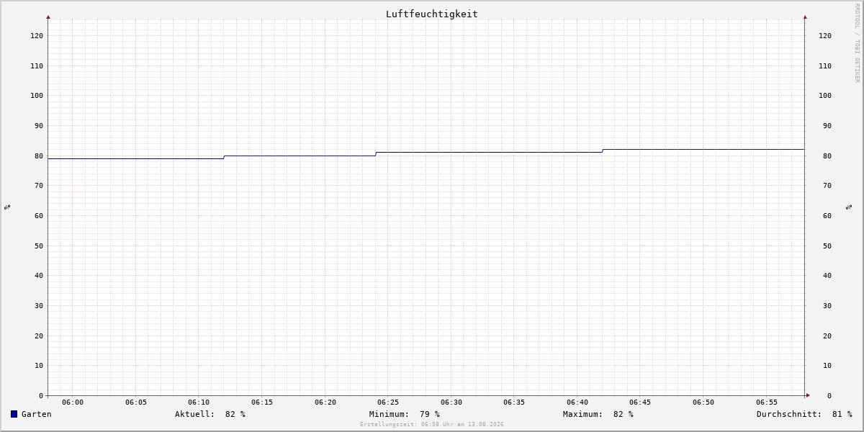
Task: Click the red arrow atop right axis
Action: coord(805,17)
